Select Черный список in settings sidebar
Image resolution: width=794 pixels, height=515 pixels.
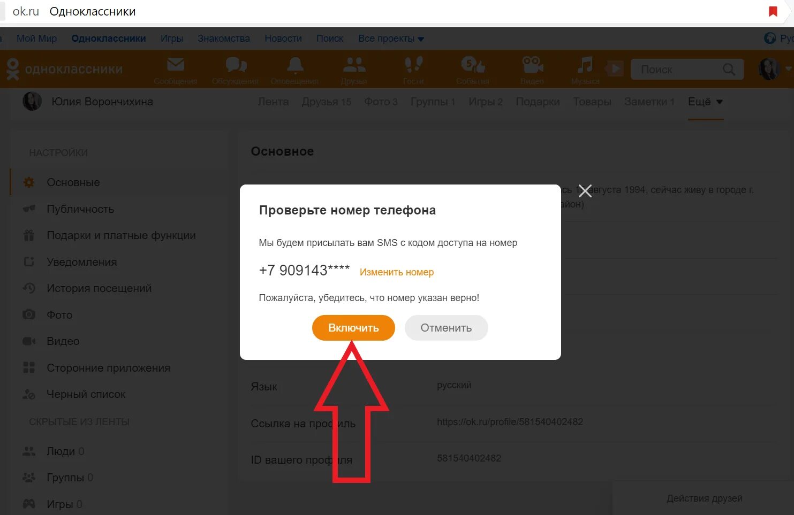(x=86, y=394)
